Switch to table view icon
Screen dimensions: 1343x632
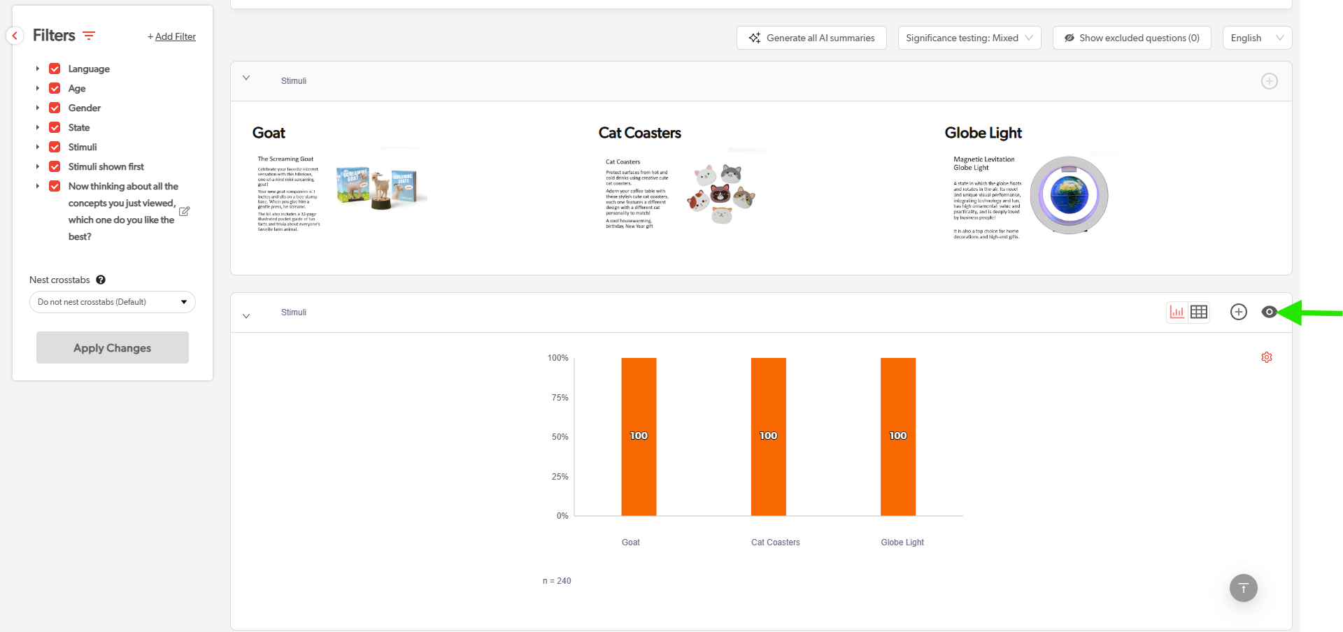click(1199, 312)
